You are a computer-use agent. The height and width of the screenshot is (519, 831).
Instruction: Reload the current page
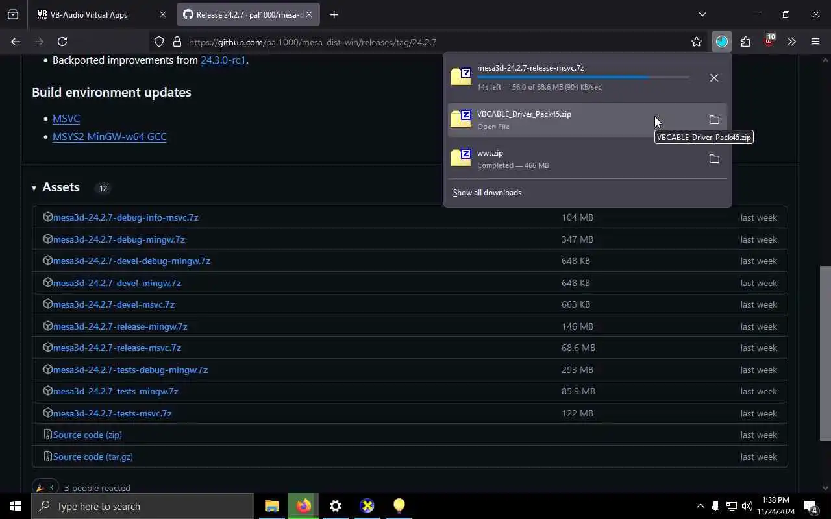tap(62, 42)
